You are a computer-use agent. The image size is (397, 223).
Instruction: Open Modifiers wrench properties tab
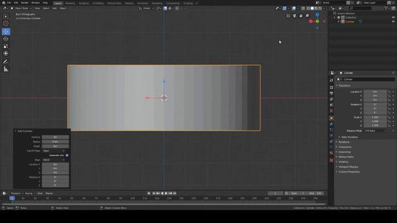pos(331,124)
